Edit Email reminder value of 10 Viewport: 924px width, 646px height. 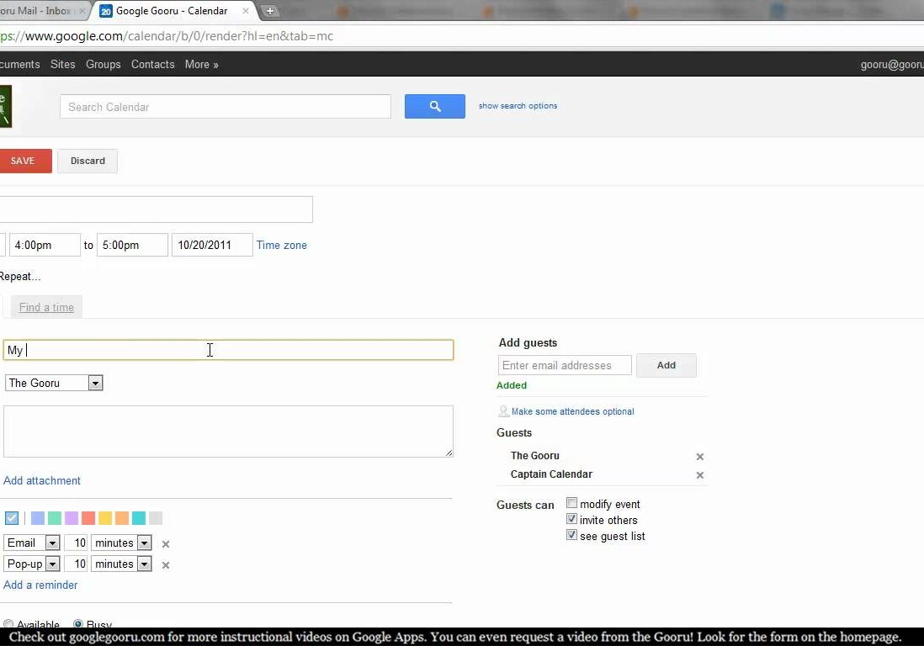[76, 543]
